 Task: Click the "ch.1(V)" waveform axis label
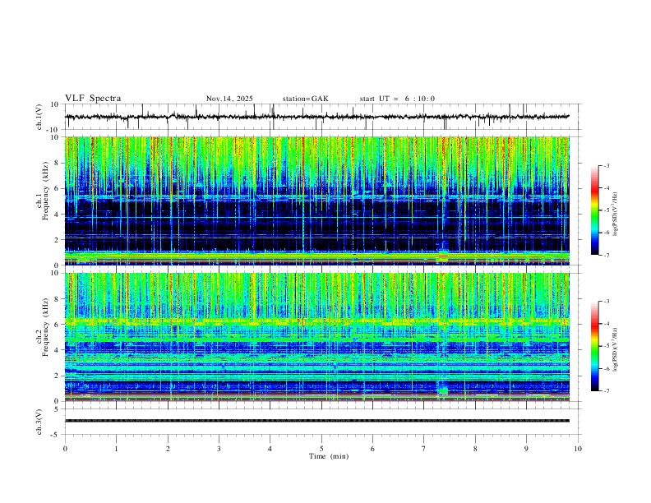39,117
